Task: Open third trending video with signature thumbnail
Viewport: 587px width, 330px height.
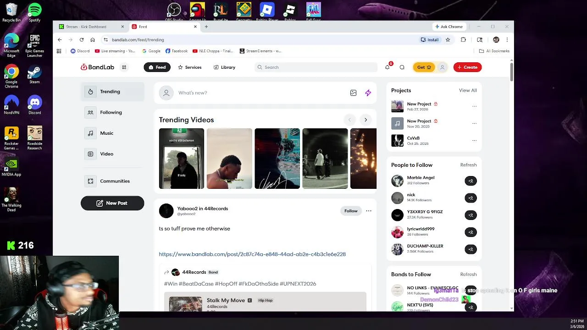Action: [x=277, y=159]
